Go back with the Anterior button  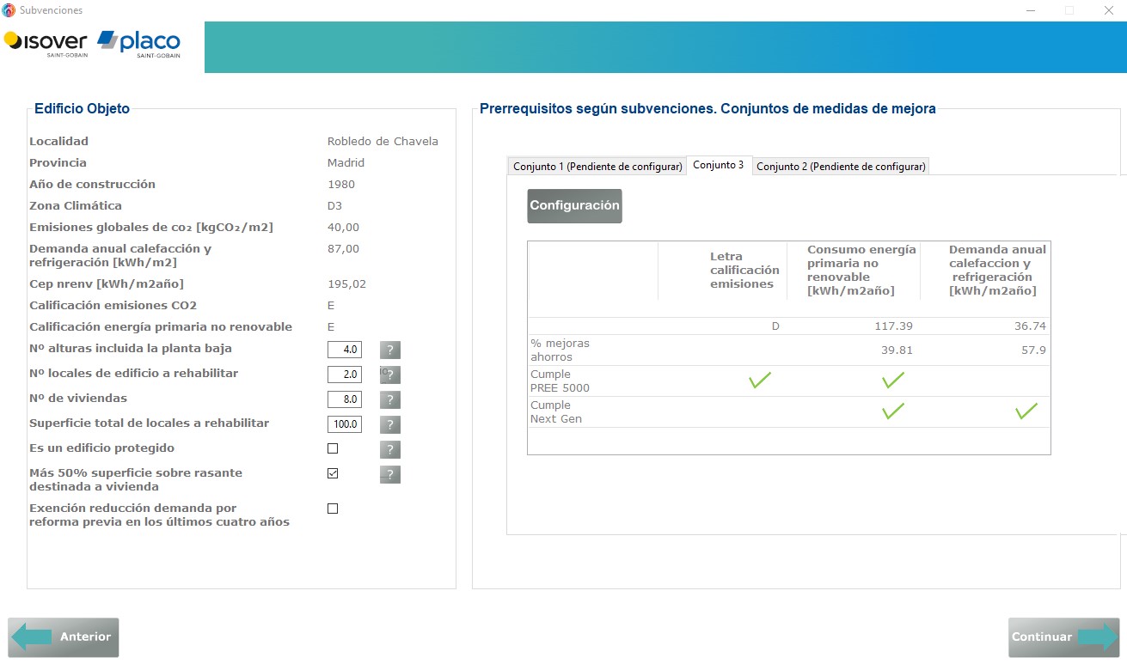[x=64, y=637]
